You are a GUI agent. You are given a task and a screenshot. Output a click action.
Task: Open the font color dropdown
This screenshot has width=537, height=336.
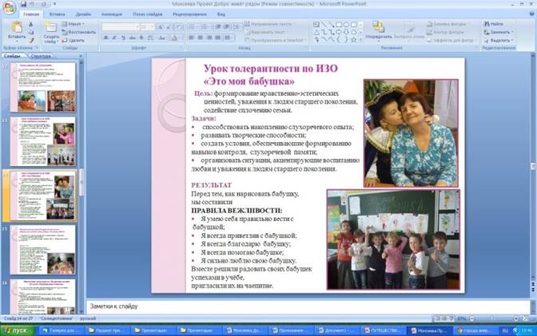click(x=176, y=38)
